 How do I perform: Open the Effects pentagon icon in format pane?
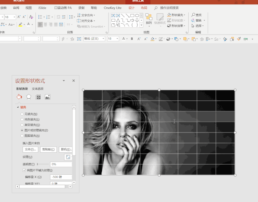tap(29, 97)
